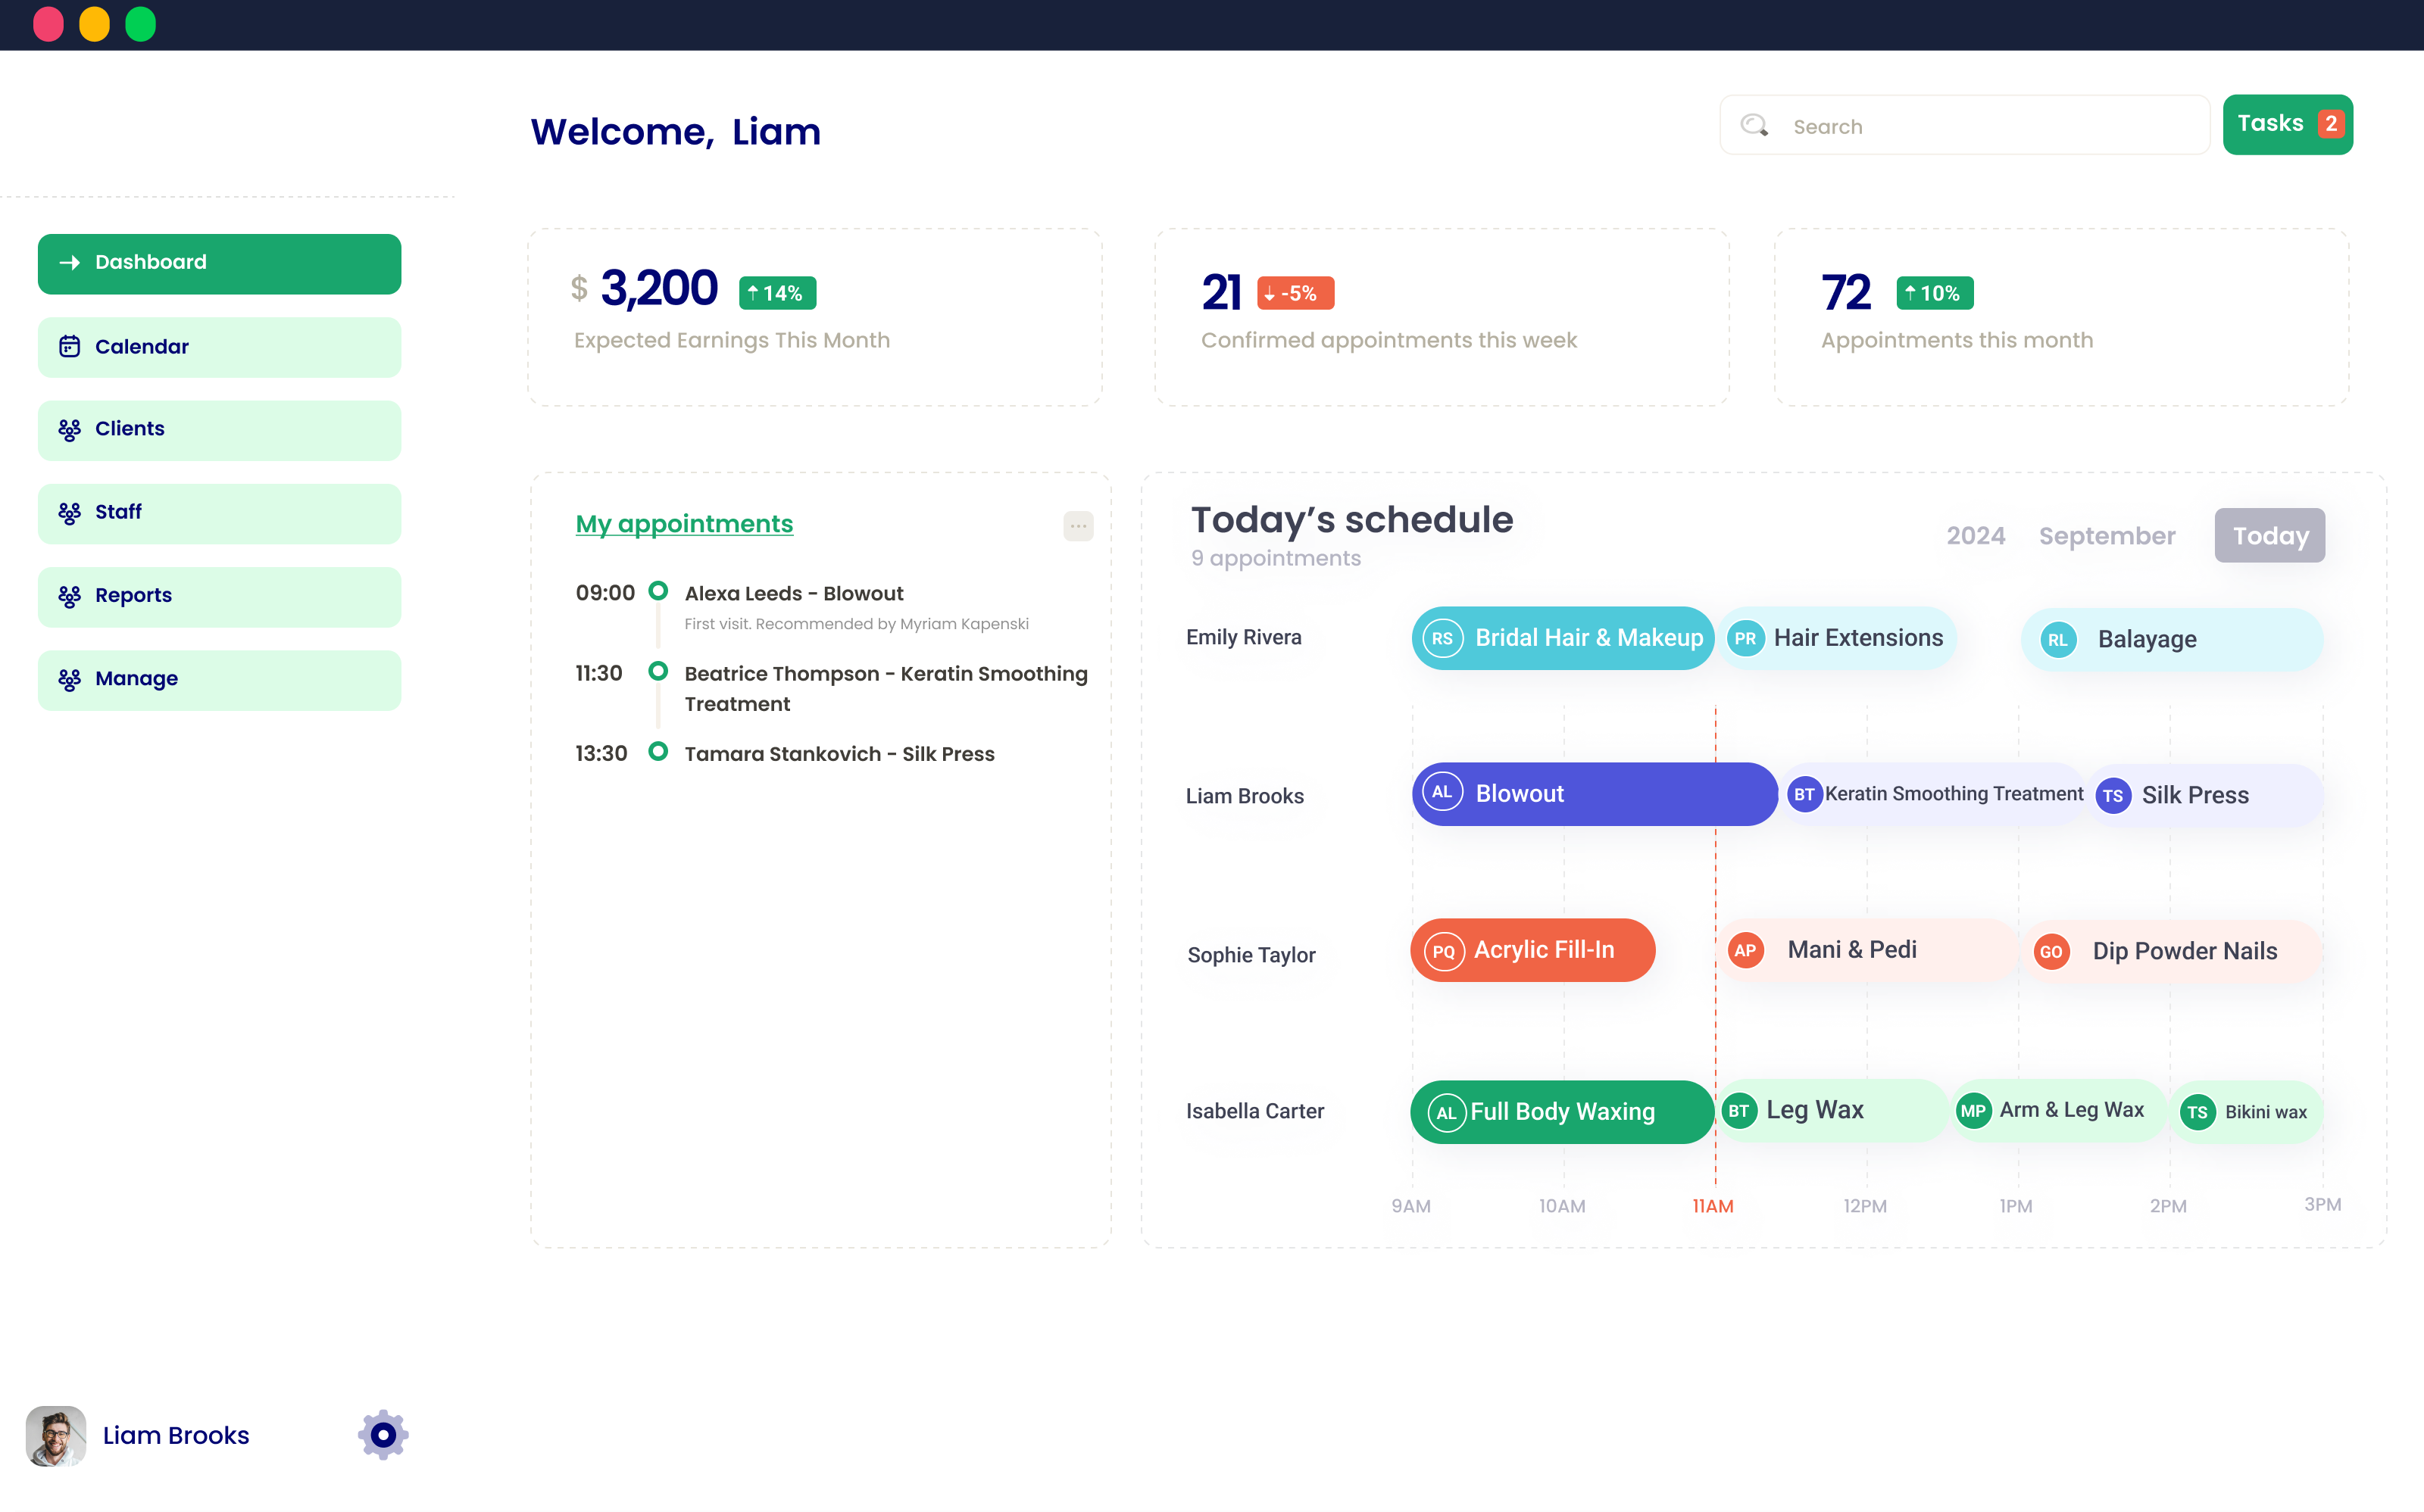Click Emily Rivera staff row label

tap(1244, 637)
